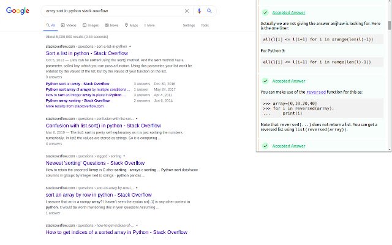Click '1 answer' under sort an array by row result
The image size is (392, 245).
53,213
